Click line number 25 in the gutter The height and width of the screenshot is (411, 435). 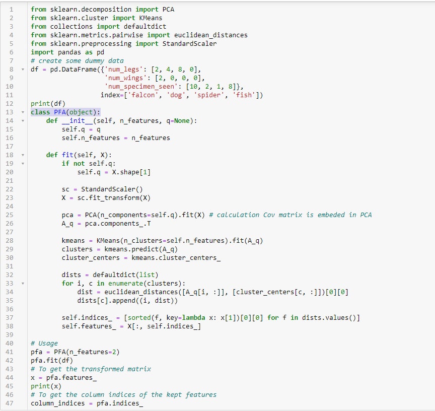tap(10, 215)
